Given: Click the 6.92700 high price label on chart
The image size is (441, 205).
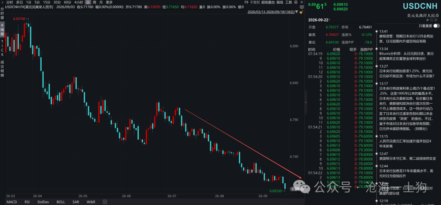Looking at the screenshot, I should tap(19, 19).
